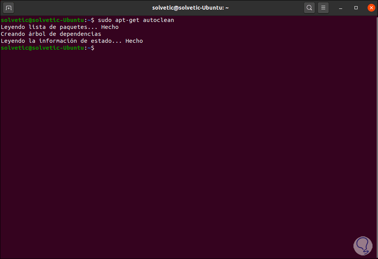Click the 'Leyendo lista de paquetes... Hecho' line
The image size is (378, 259).
coord(60,27)
